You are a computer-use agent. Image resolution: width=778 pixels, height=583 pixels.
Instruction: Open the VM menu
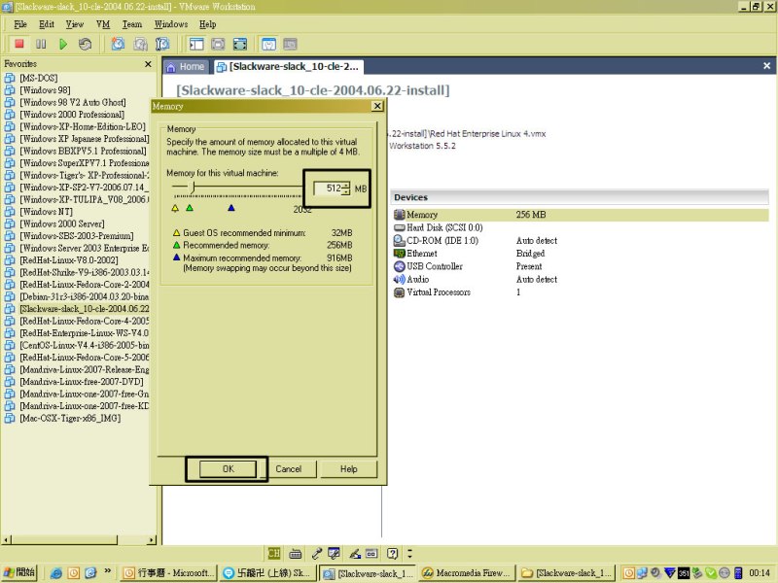pyautogui.click(x=103, y=24)
